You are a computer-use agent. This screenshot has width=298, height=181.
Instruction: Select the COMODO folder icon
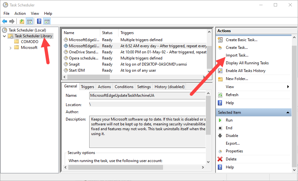pos(16,41)
